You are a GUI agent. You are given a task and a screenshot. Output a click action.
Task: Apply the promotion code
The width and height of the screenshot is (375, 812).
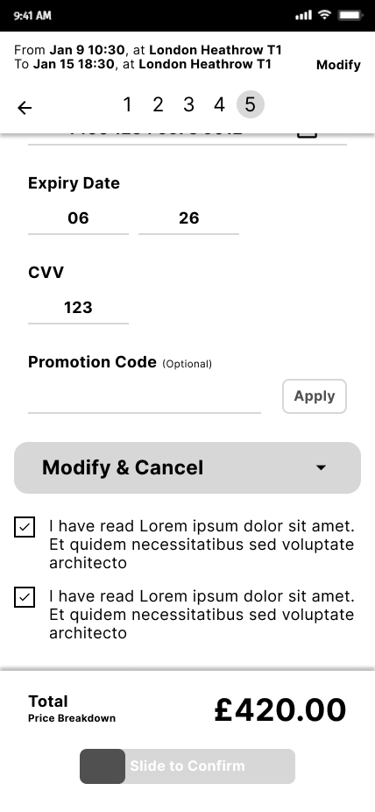pyautogui.click(x=315, y=396)
